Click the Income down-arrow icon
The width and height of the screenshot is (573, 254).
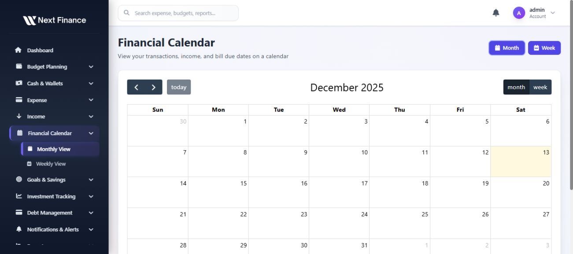coord(19,116)
